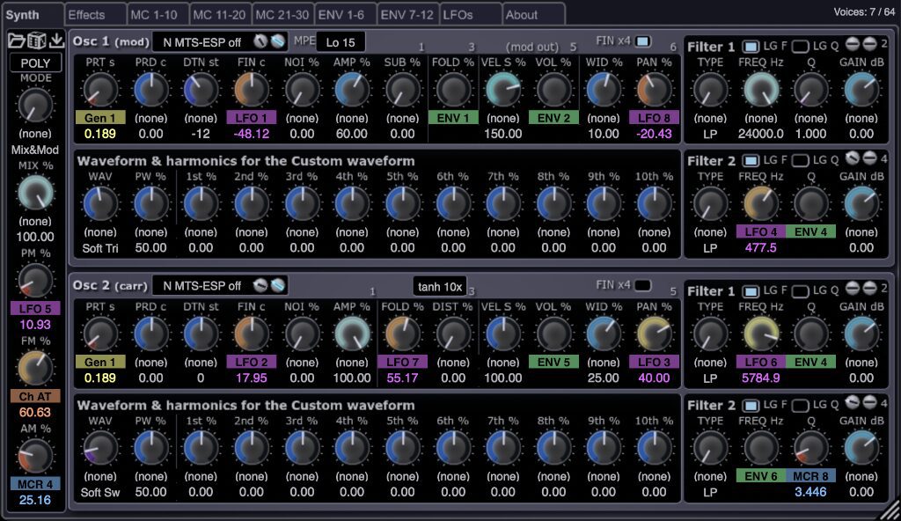Open Osc 2 Soft Sw waveform selector
Screen dimensions: 901x521
click(100, 492)
